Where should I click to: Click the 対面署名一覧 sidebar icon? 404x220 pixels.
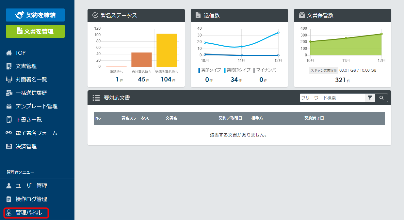click(9, 80)
